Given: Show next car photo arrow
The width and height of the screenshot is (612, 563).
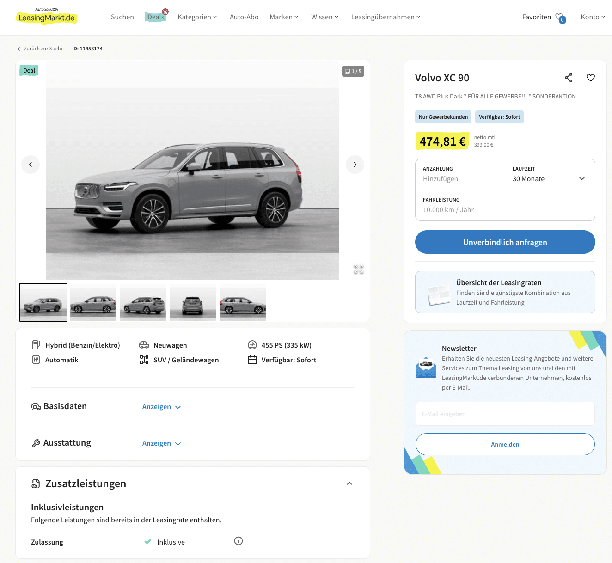Looking at the screenshot, I should (355, 165).
